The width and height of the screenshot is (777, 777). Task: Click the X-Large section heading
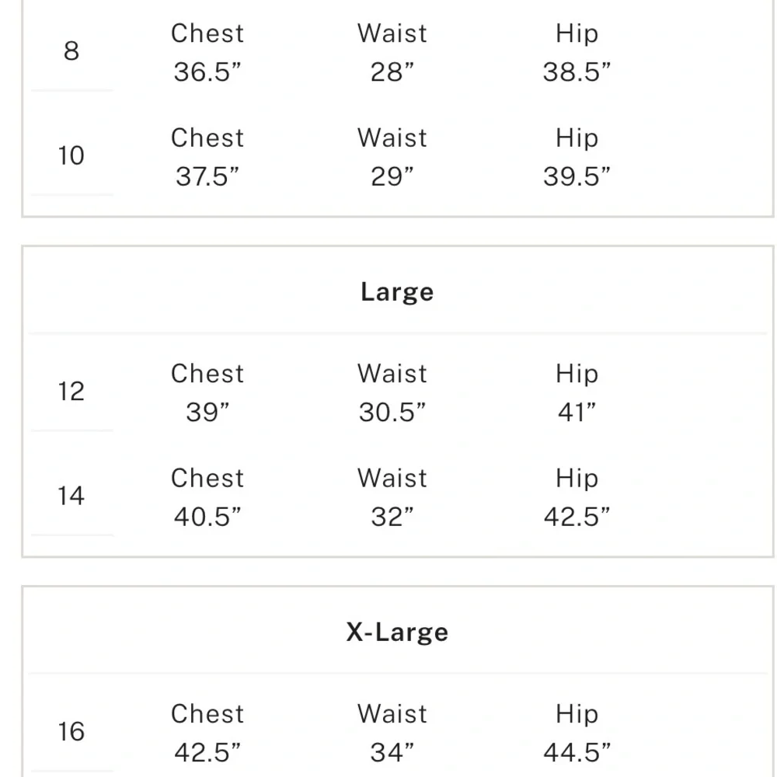397,632
